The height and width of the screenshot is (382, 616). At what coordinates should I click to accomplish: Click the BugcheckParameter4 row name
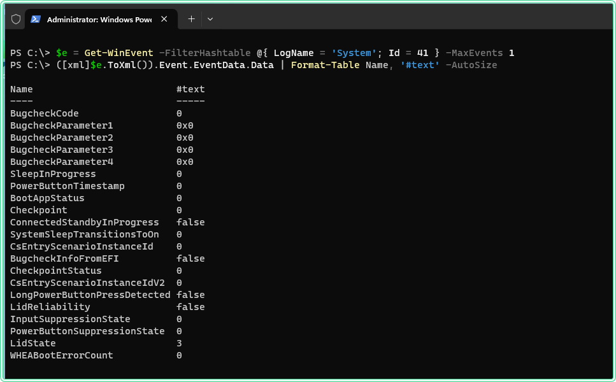62,162
